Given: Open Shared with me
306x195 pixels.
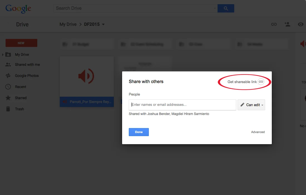Looking at the screenshot, I should click(x=27, y=65).
